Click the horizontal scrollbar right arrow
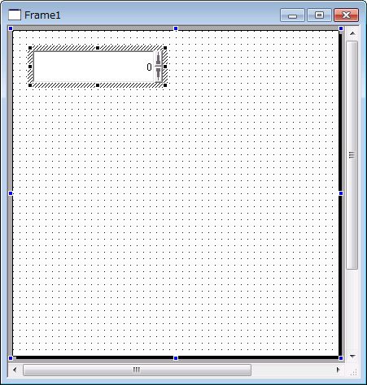The height and width of the screenshot is (385, 367). 338,370
